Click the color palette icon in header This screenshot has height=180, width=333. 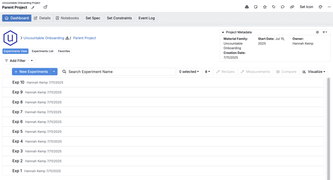tap(320, 7)
